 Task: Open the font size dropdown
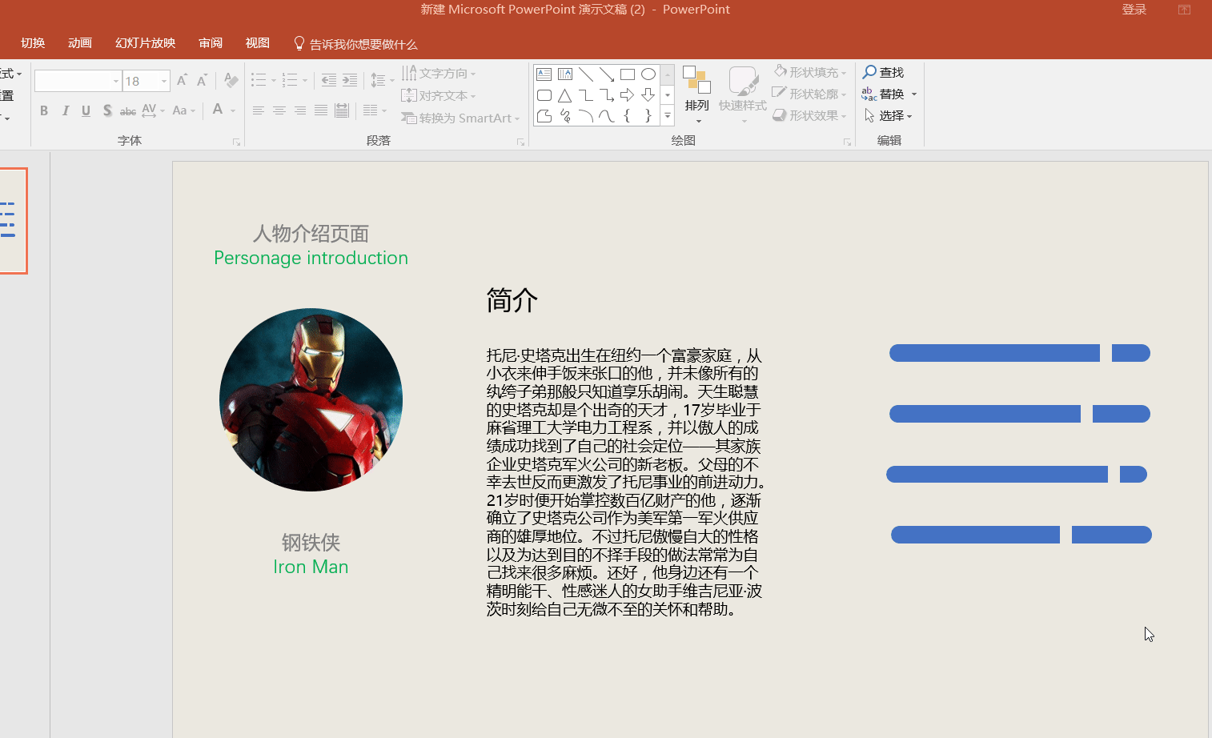(164, 81)
